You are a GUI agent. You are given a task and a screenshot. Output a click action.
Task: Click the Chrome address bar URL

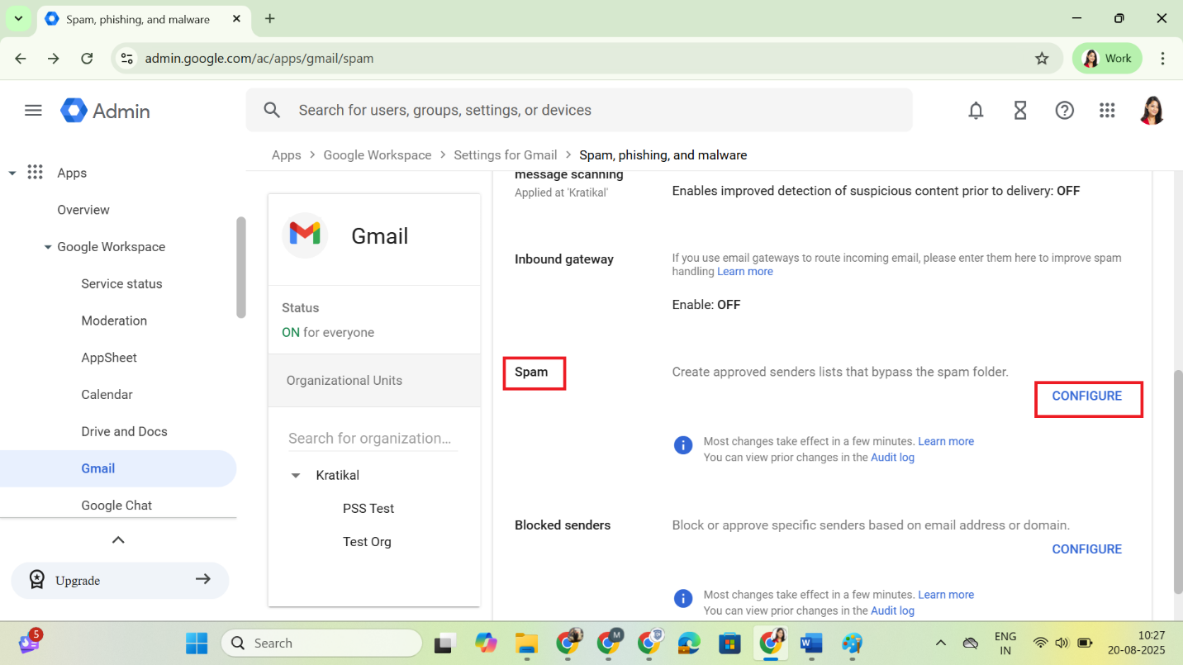click(259, 59)
